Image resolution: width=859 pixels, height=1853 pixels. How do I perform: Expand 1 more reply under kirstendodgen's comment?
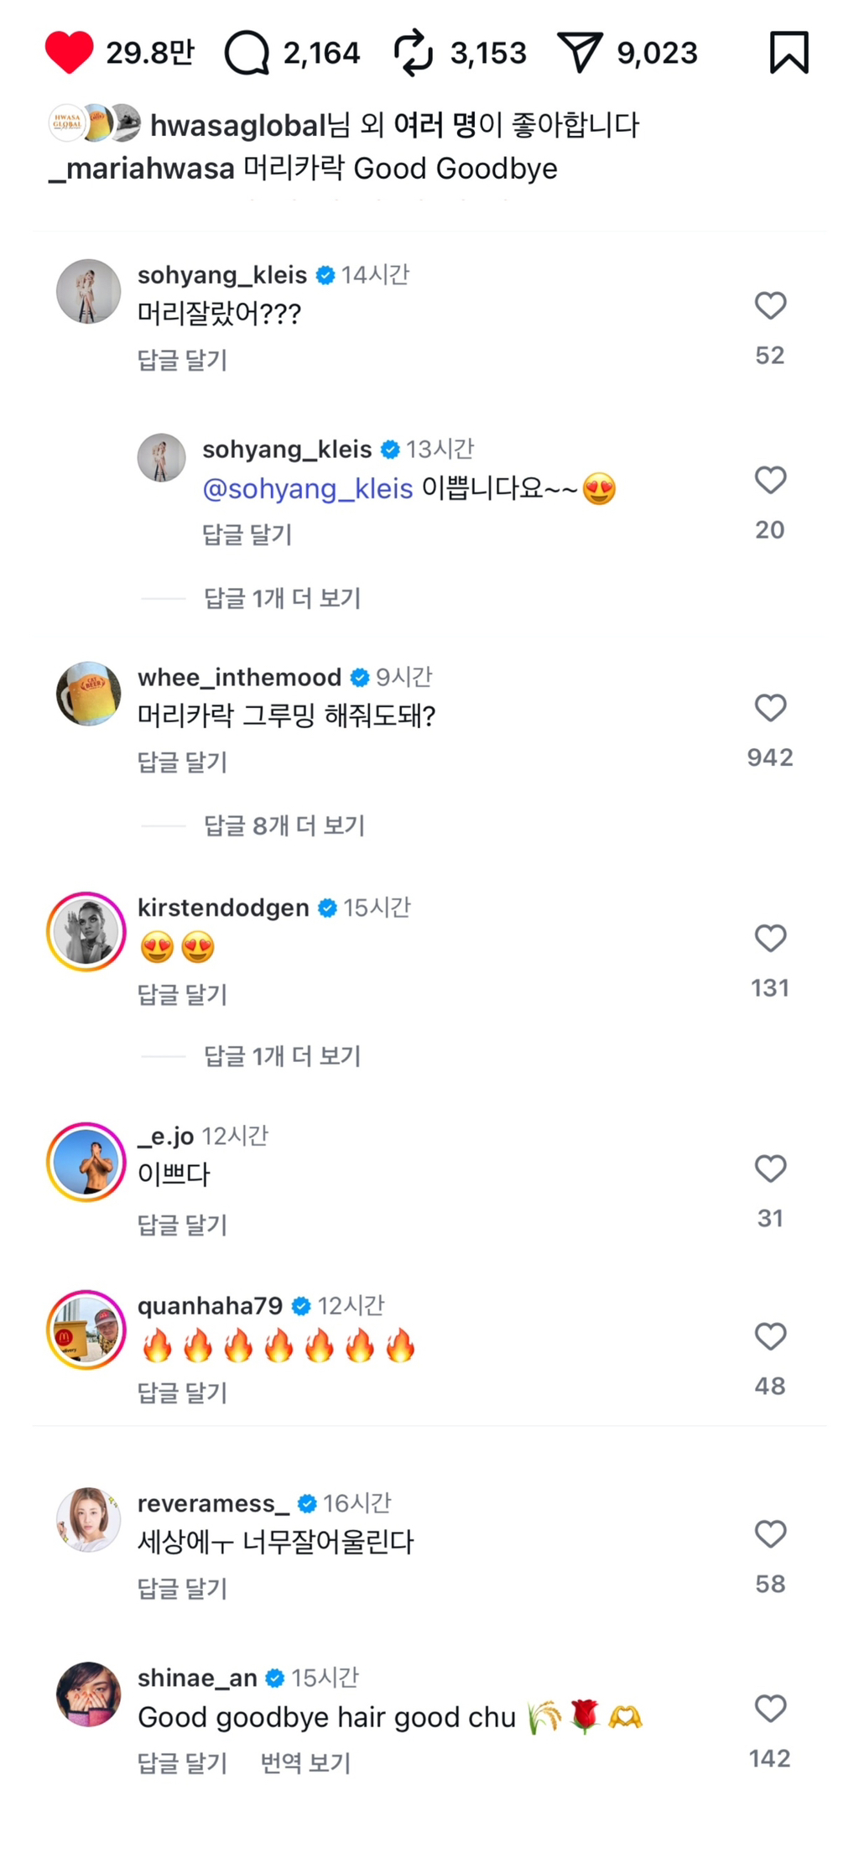click(282, 1056)
